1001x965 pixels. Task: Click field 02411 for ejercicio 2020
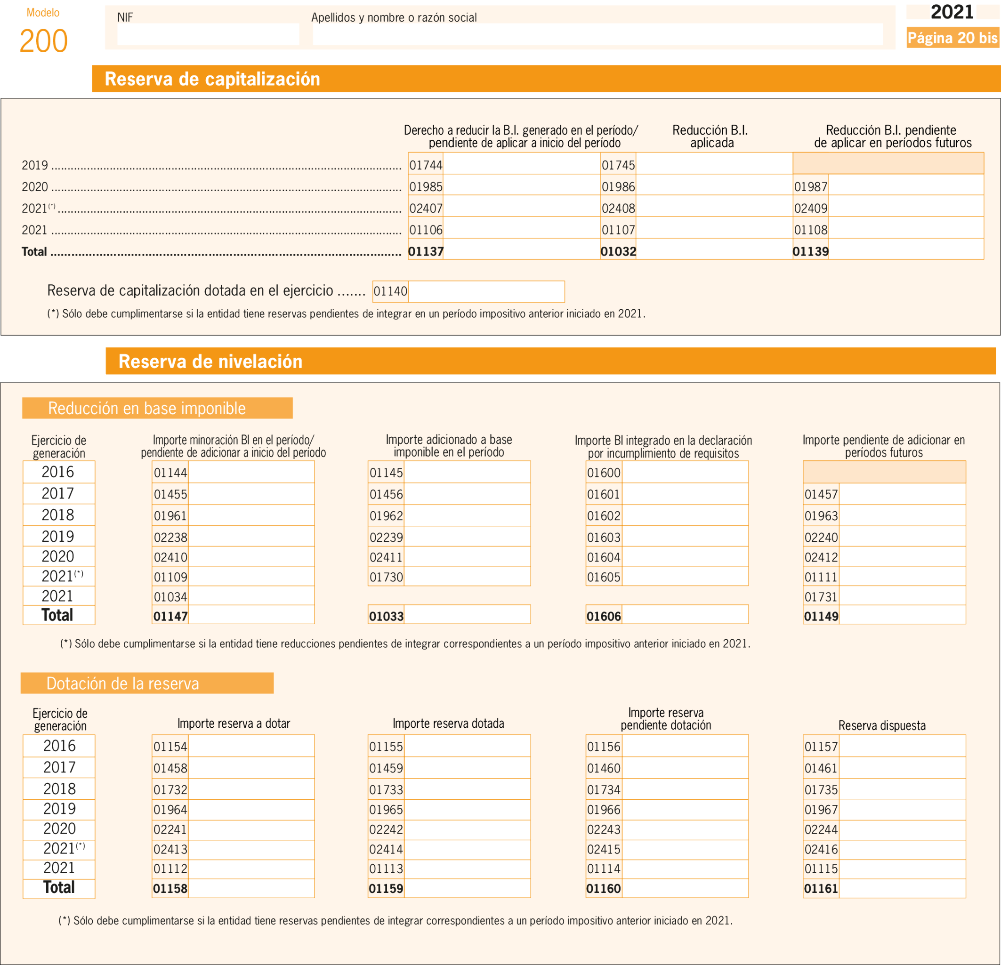[x=467, y=556]
